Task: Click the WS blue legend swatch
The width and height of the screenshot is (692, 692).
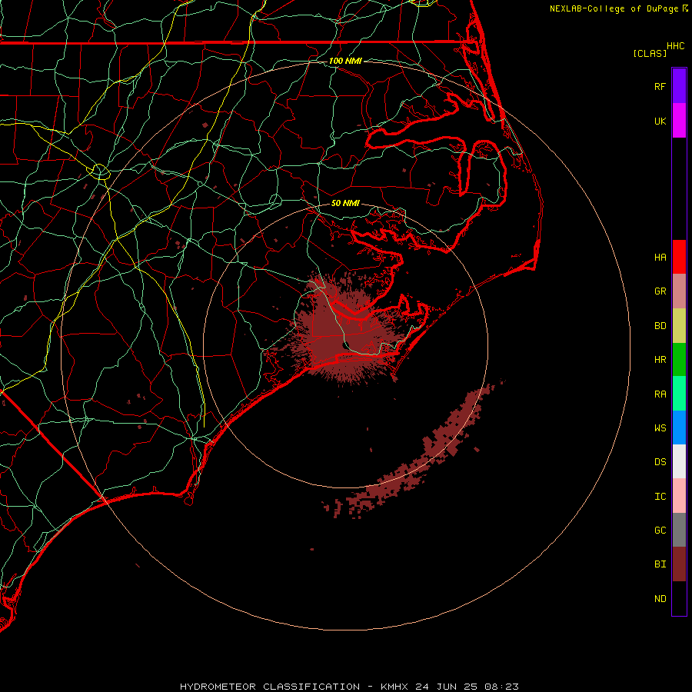Action: (679, 428)
